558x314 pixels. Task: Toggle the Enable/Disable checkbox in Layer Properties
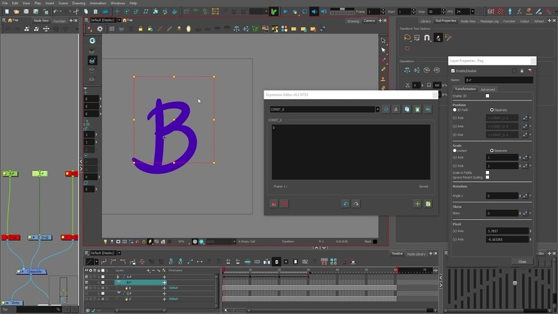pyautogui.click(x=453, y=70)
